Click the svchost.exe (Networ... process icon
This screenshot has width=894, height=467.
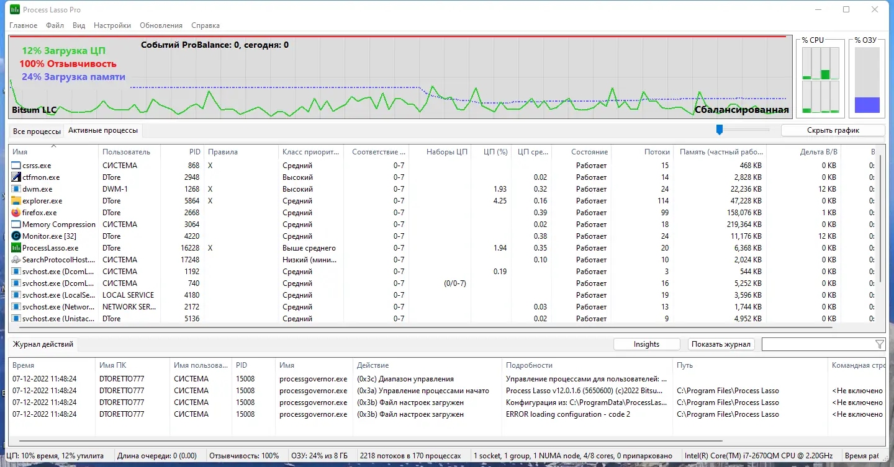pyautogui.click(x=16, y=307)
